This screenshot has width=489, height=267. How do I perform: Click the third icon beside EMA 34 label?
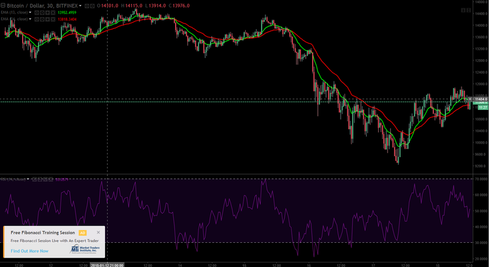[x=47, y=19]
